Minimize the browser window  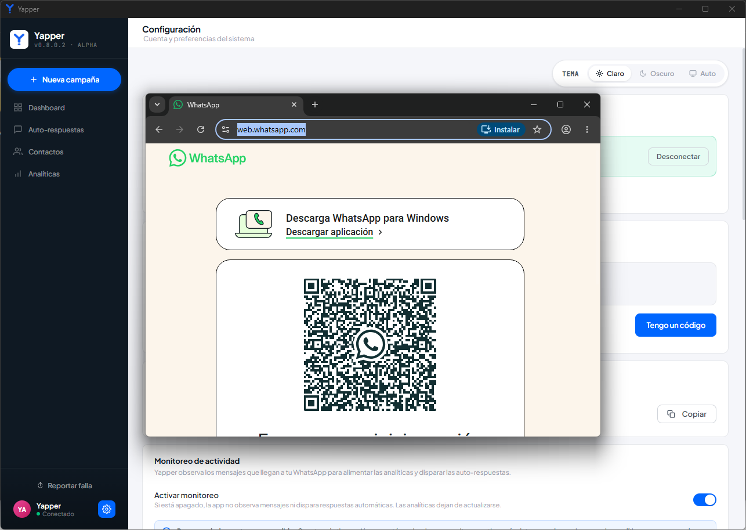[534, 104]
